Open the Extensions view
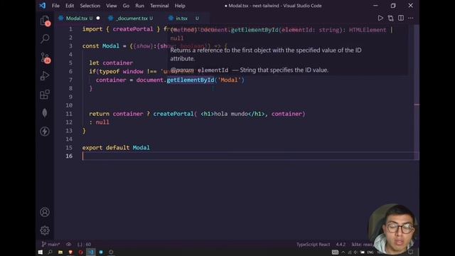The height and width of the screenshot is (256, 455). pyautogui.click(x=45, y=95)
